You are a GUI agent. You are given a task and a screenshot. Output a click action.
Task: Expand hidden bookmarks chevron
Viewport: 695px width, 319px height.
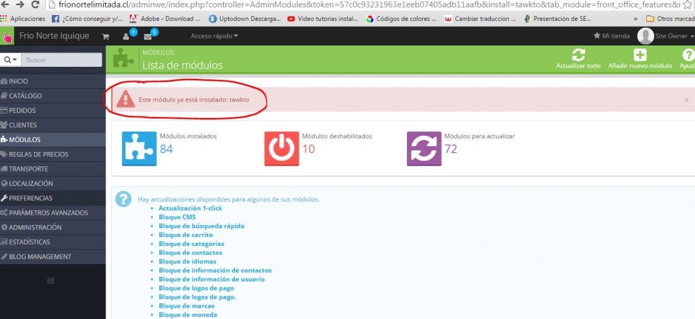tap(636, 19)
